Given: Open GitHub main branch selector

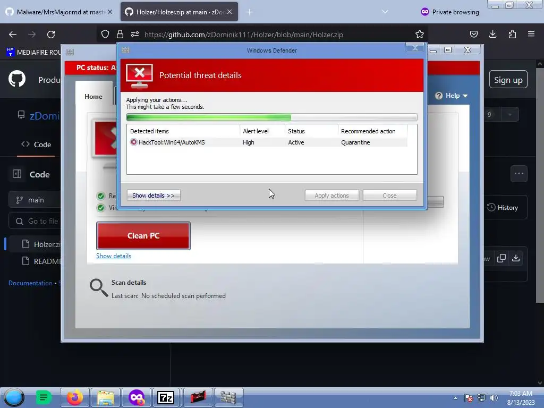Looking at the screenshot, I should coord(35,200).
